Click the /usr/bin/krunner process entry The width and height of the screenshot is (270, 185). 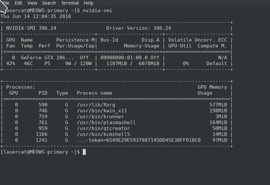[100, 117]
